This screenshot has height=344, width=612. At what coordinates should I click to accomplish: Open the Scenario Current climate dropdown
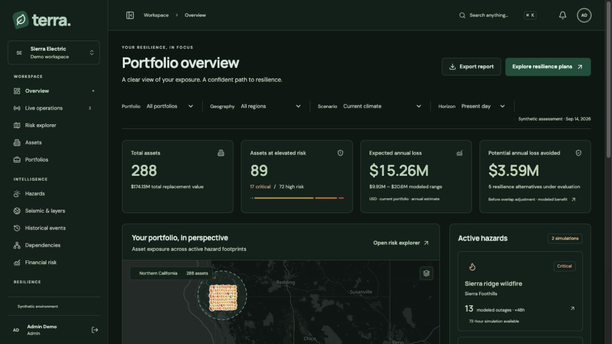point(382,106)
